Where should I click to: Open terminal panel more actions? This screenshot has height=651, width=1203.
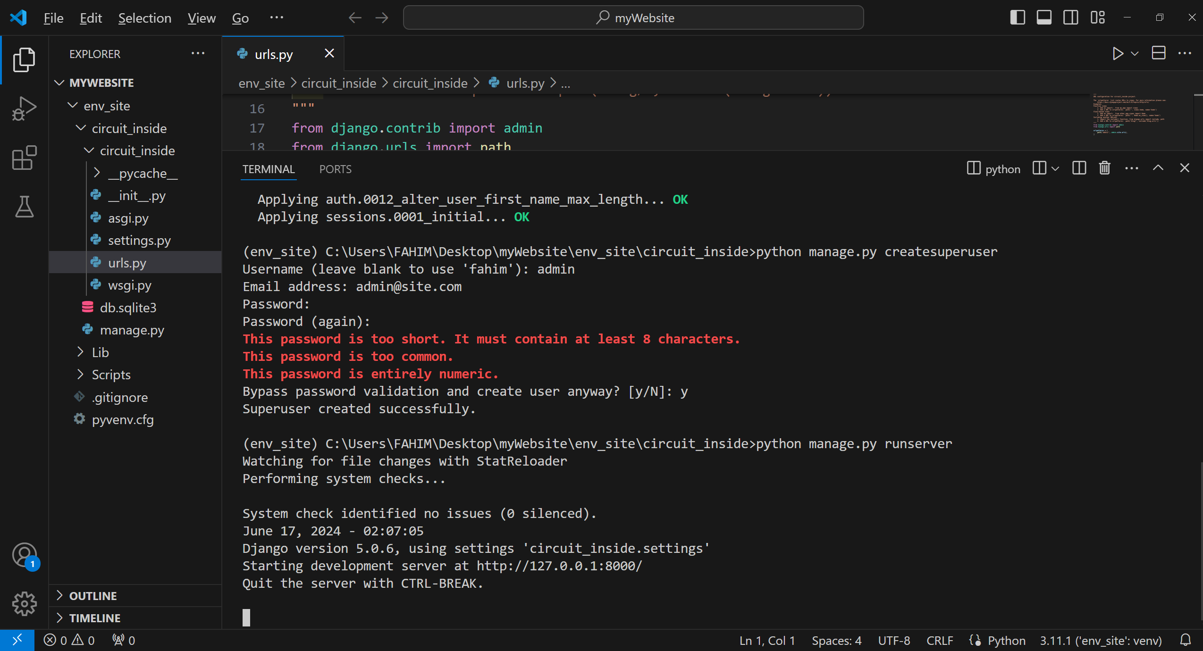[x=1132, y=168]
